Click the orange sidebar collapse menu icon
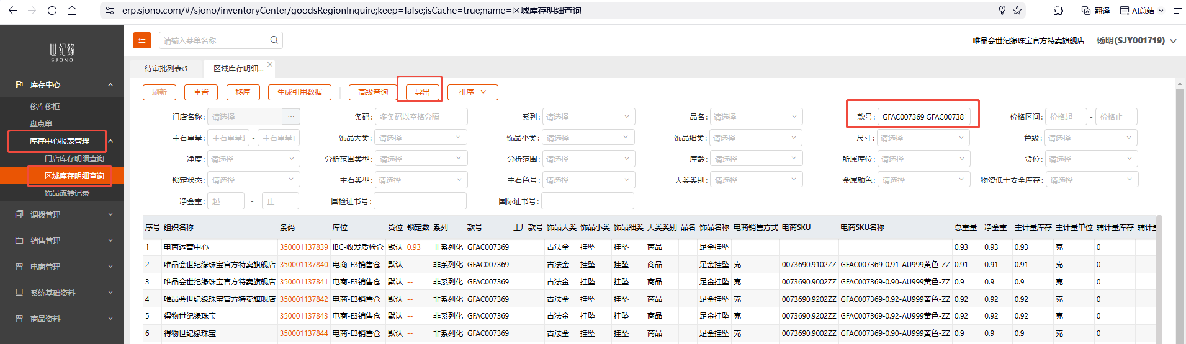The height and width of the screenshot is (344, 1186). (x=142, y=40)
